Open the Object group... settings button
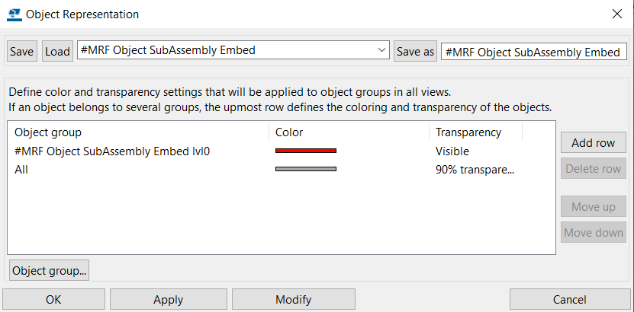The height and width of the screenshot is (312, 634). (49, 270)
